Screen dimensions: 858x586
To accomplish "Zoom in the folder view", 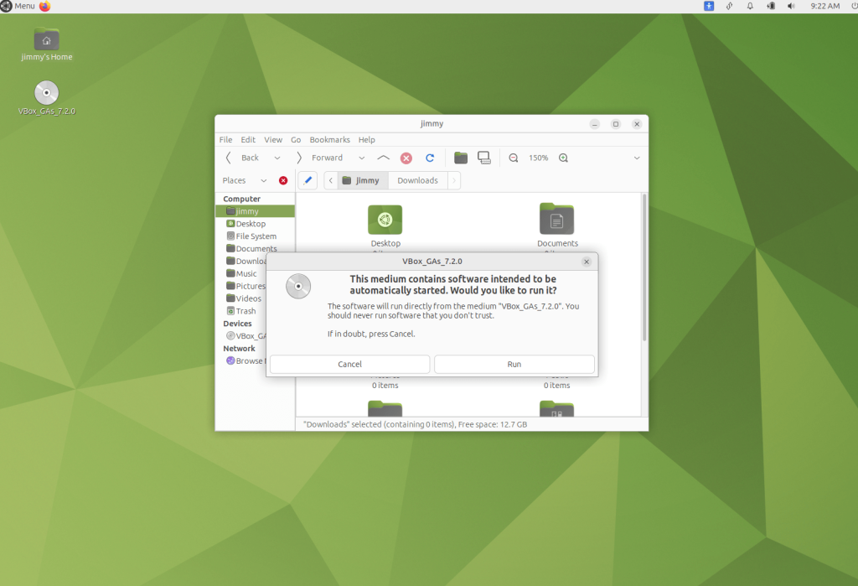I will [563, 158].
